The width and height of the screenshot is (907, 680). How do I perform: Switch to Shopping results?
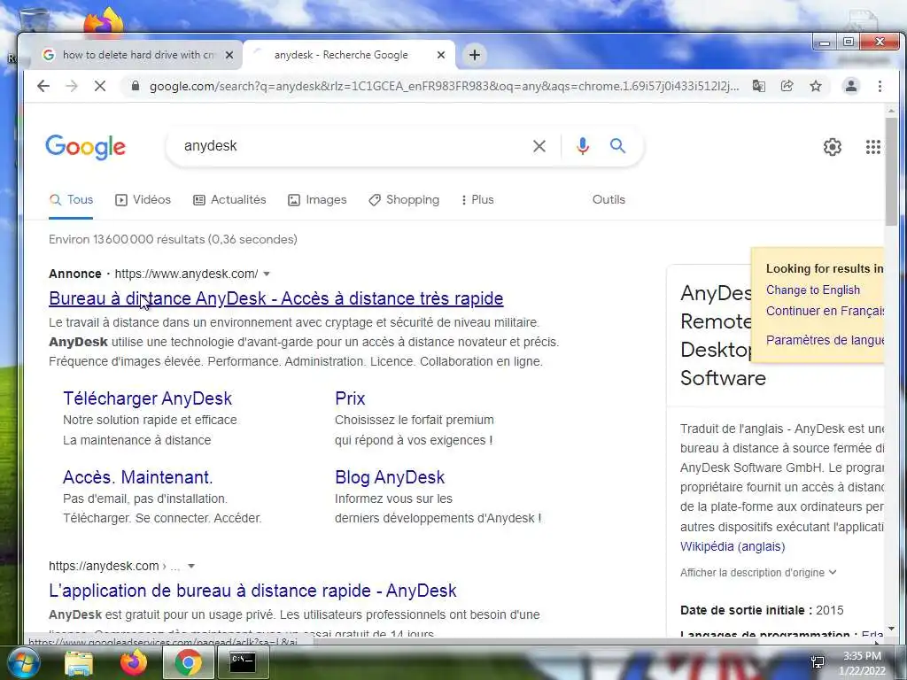[404, 200]
